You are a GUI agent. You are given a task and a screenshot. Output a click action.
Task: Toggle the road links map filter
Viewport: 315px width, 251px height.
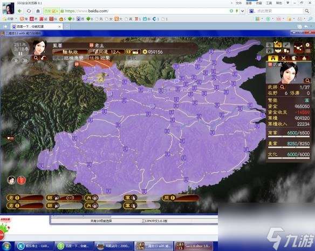tap(286, 45)
